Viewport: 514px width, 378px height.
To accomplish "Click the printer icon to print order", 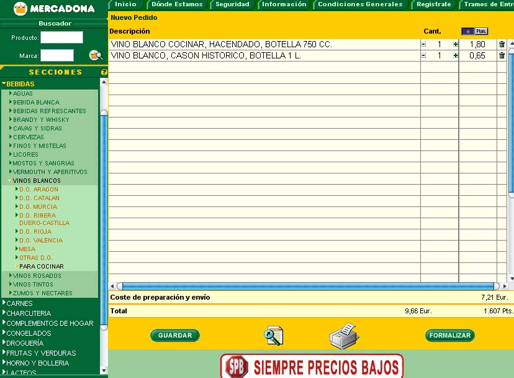I will tap(344, 336).
